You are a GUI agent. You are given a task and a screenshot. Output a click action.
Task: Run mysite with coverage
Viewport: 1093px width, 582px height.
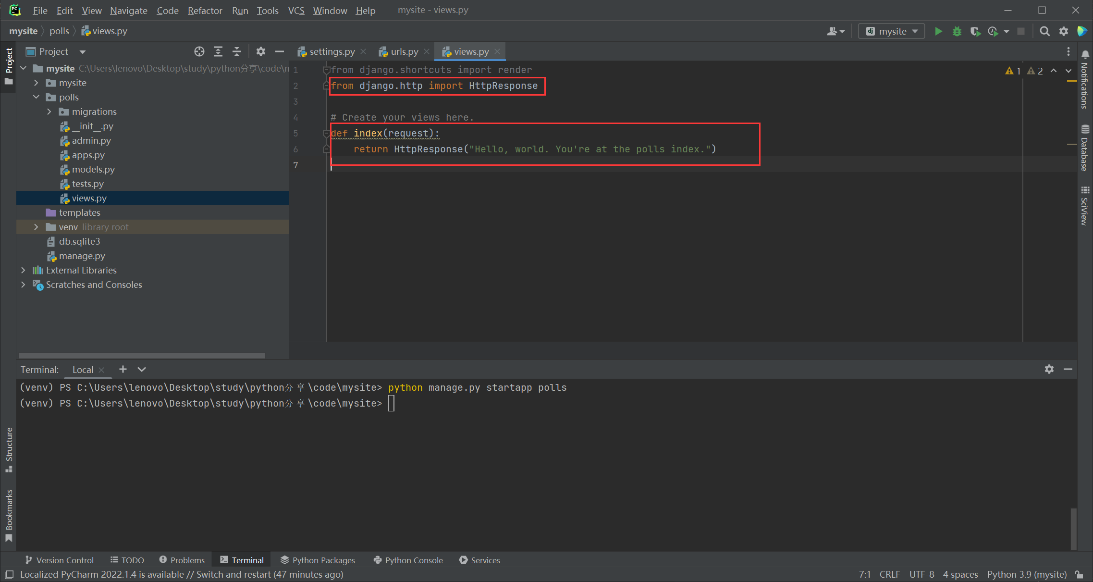975,31
